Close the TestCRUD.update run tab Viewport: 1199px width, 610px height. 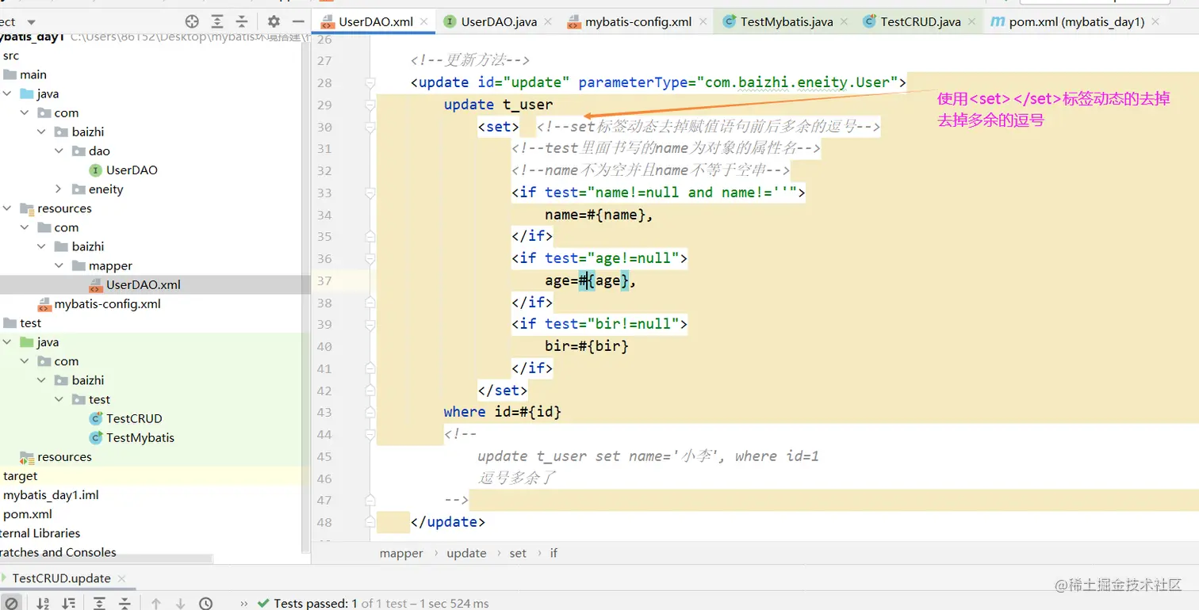coord(121,578)
